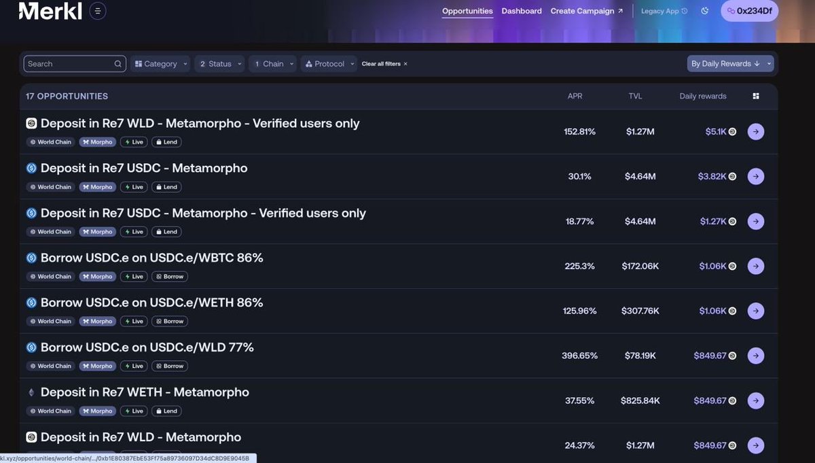Open Deposit in Re7 USDC - Verified users only title

point(203,213)
